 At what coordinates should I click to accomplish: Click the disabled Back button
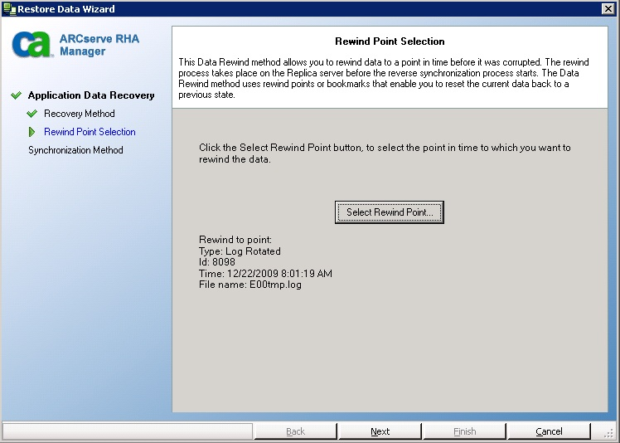(x=295, y=431)
